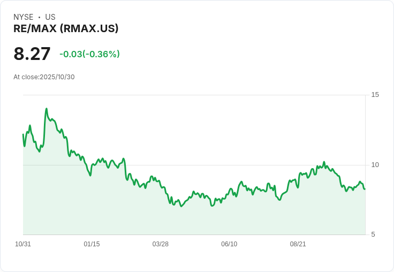Screen dimensions: 394x272
Task: Open the RE/MAX (RMAX.US) title
Action: point(66,29)
